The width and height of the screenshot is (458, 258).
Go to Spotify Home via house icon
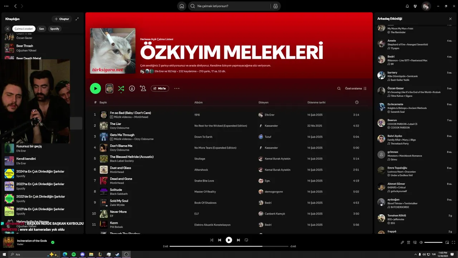[182, 6]
